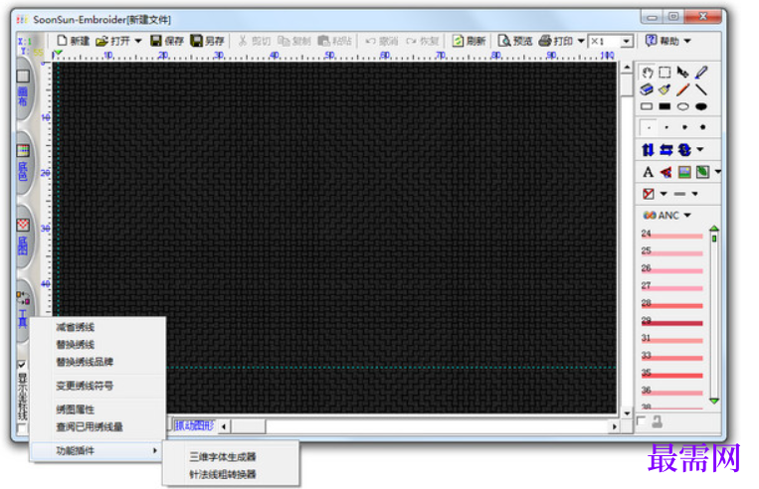Pick the eraser tool
The height and width of the screenshot is (489, 759).
click(x=647, y=89)
